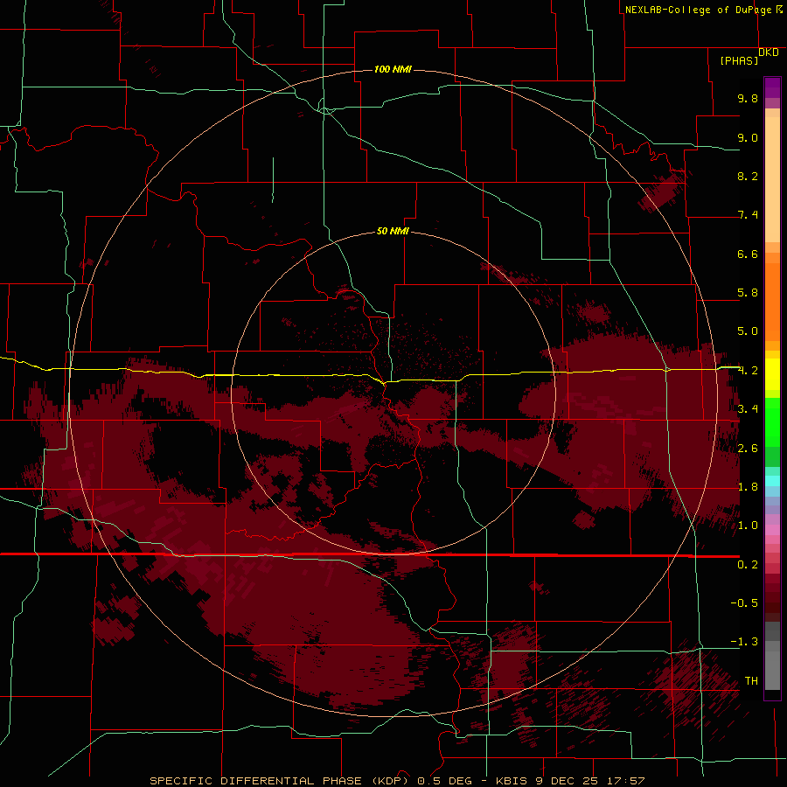Click the 50 NMI range ring label
Image resolution: width=787 pixels, height=787 pixels.
click(393, 231)
